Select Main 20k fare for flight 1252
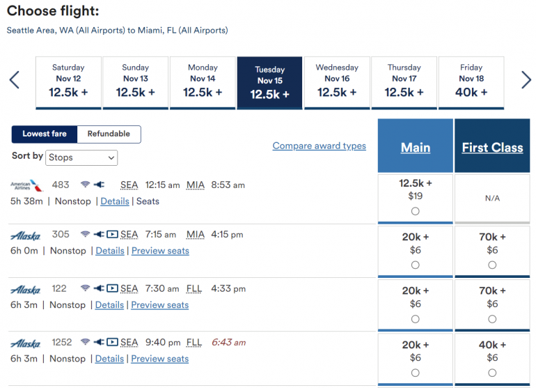536x388 pixels. 416,373
